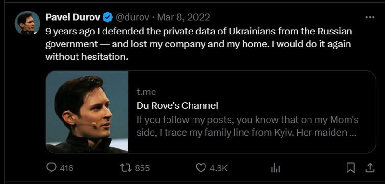Like the tweet with the heart icon
Screen dimensions: 385x184
point(201,168)
